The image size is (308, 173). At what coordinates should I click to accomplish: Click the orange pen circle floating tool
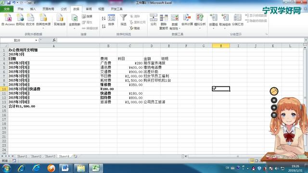(x=274, y=91)
